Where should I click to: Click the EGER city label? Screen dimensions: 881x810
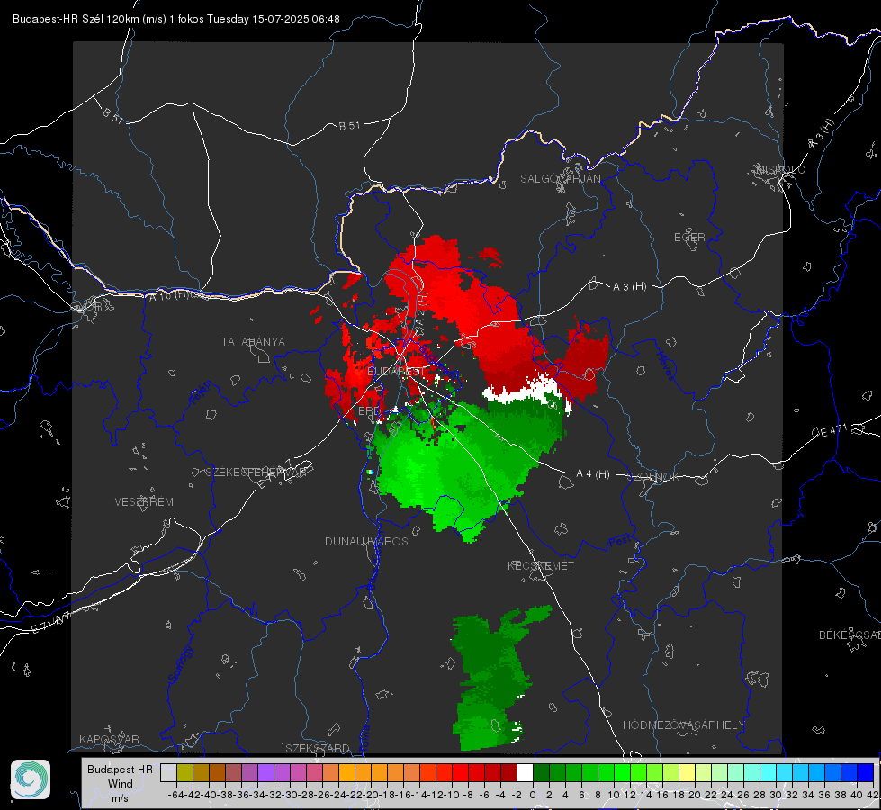point(689,238)
